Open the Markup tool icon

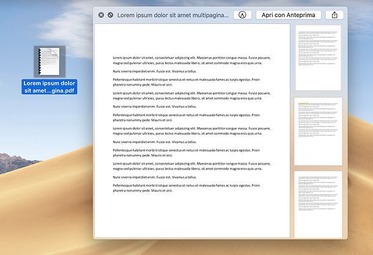pyautogui.click(x=242, y=15)
